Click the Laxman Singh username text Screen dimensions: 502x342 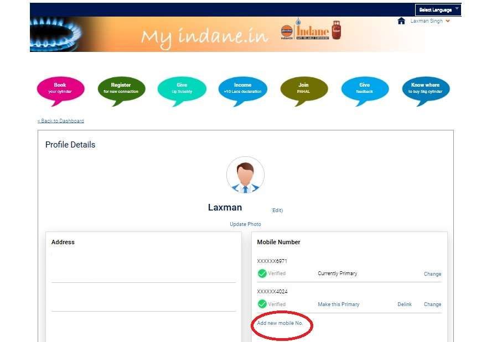pyautogui.click(x=426, y=21)
